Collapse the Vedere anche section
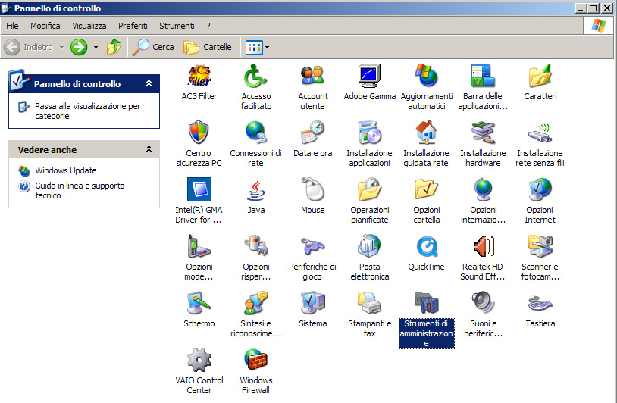This screenshot has height=403, width=617. (x=149, y=150)
